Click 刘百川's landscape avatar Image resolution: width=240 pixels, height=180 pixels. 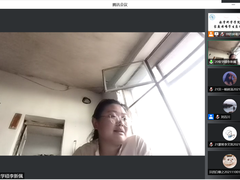click(x=229, y=106)
